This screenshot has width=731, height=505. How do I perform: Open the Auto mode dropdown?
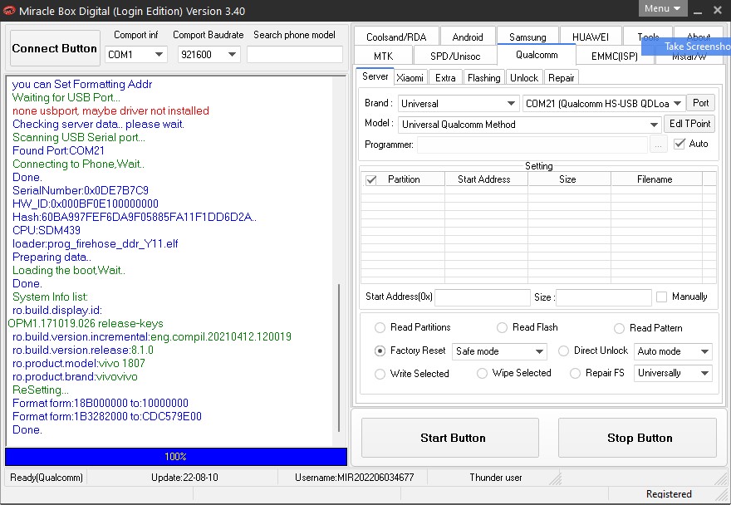673,351
